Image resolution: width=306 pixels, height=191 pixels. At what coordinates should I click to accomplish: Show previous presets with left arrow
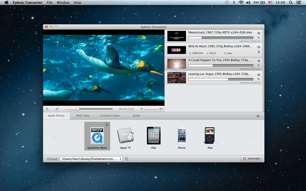pos(54,138)
